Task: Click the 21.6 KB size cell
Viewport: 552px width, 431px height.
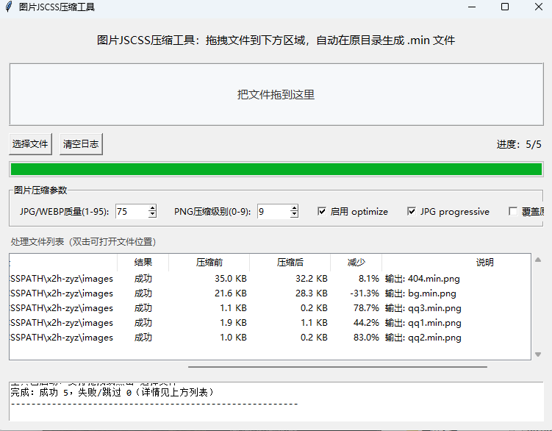Action: tap(231, 293)
